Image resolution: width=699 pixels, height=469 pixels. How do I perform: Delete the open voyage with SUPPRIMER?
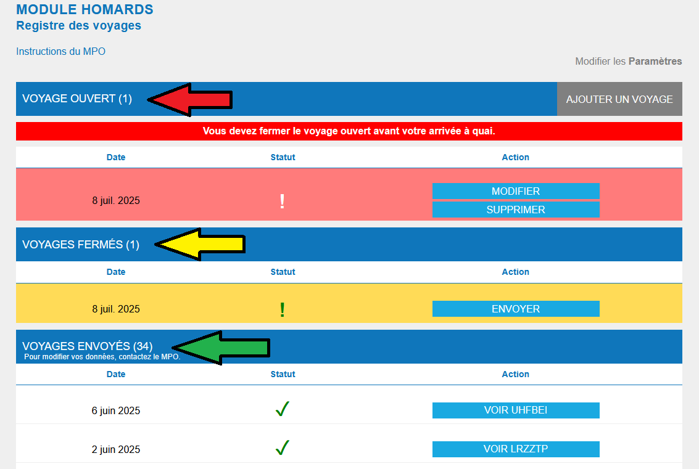coord(515,210)
